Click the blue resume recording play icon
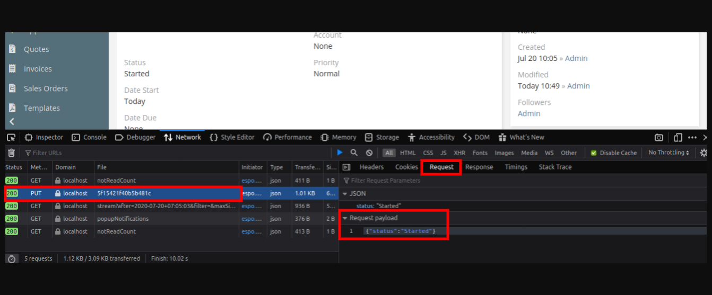Image resolution: width=712 pixels, height=295 pixels. pyautogui.click(x=340, y=153)
